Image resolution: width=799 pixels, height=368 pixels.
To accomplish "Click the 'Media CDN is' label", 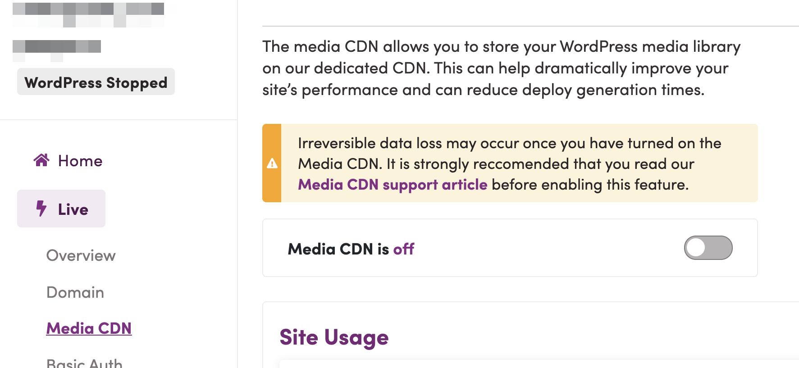I will [x=338, y=249].
